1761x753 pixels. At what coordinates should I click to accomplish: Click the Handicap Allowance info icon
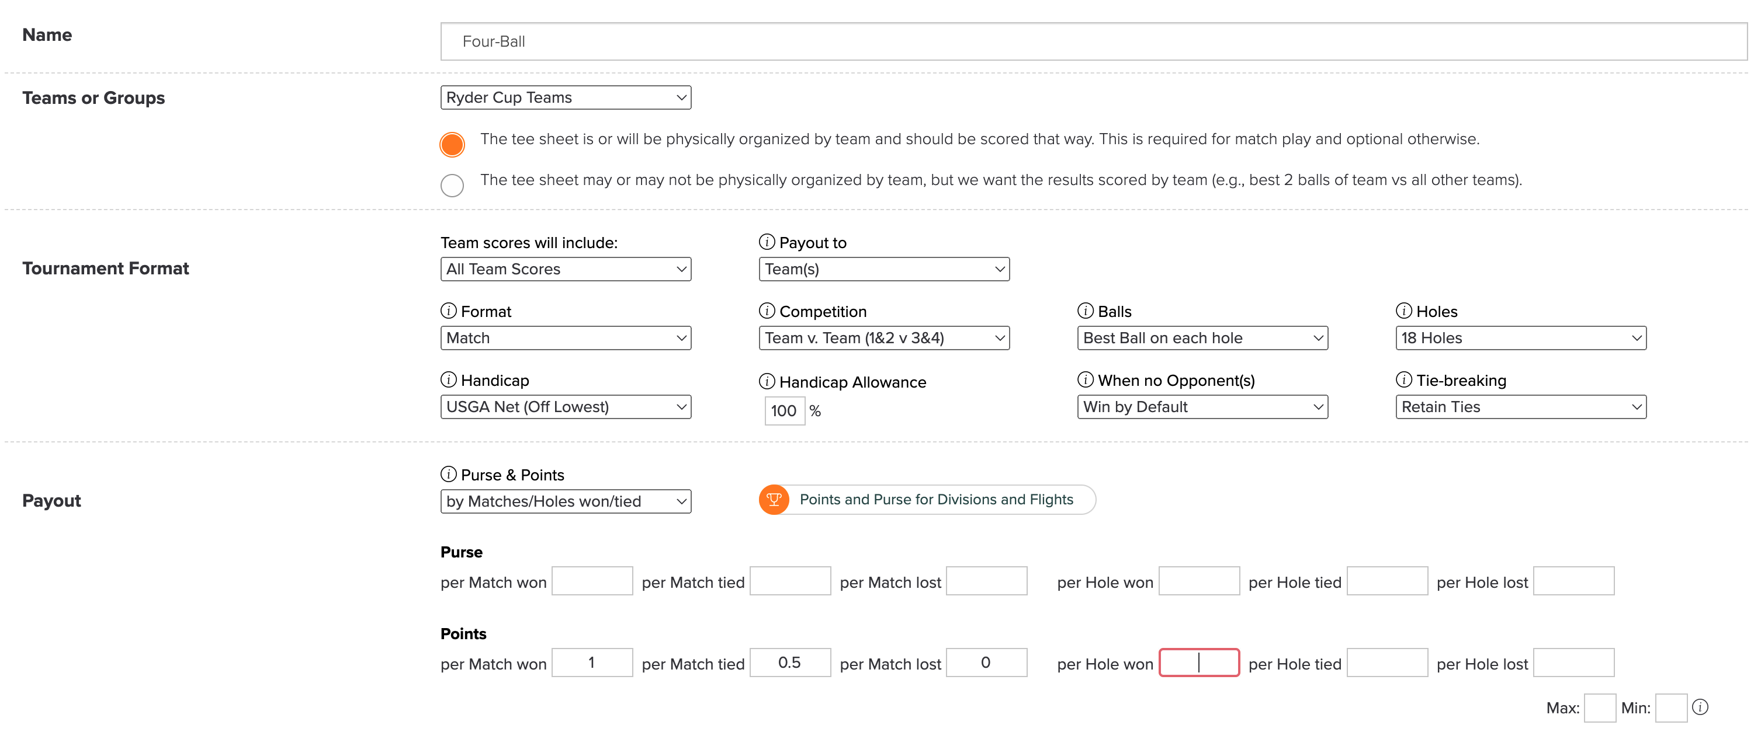click(x=767, y=381)
